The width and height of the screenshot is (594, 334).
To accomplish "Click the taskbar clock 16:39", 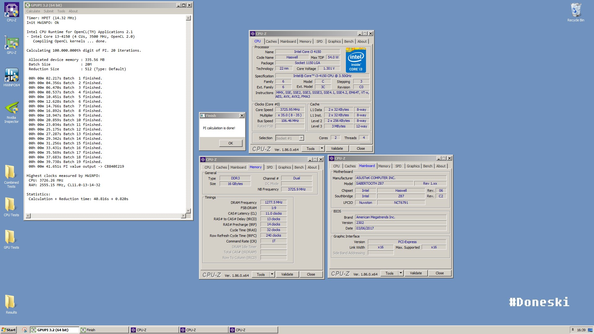I will [581, 330].
